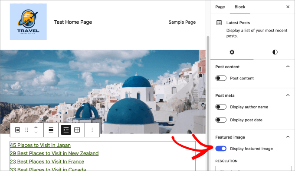Turn on Display author name
Viewport: 295px width, 171px height.
(x=221, y=107)
